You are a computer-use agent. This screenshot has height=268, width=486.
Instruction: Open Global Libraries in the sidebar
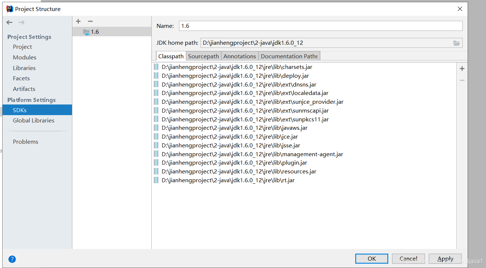33,121
